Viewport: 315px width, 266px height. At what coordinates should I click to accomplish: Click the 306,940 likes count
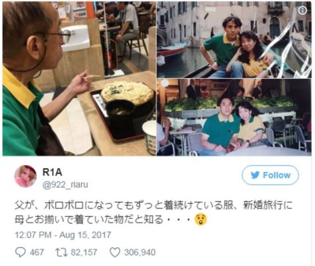coord(140,252)
